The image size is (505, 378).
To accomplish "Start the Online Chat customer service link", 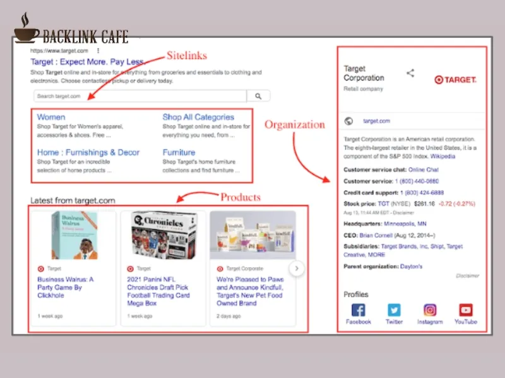I will [424, 169].
